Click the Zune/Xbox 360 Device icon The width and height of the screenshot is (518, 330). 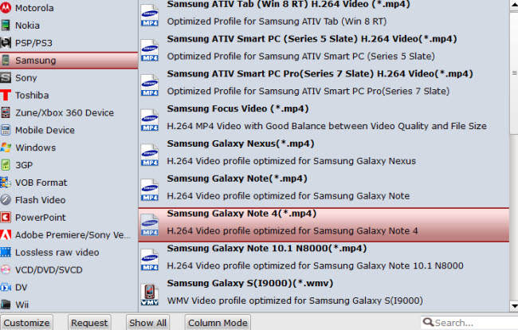6,112
